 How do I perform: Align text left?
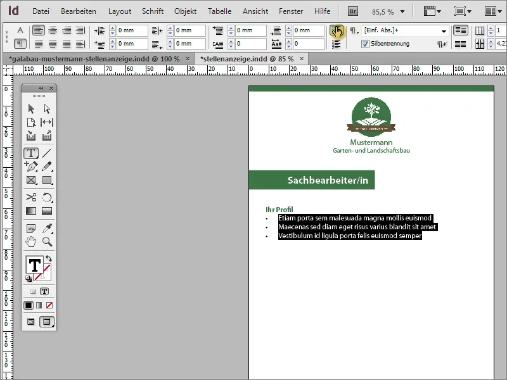pos(39,30)
